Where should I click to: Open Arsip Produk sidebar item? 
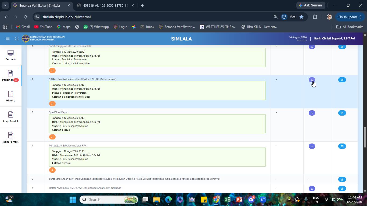tap(10, 117)
